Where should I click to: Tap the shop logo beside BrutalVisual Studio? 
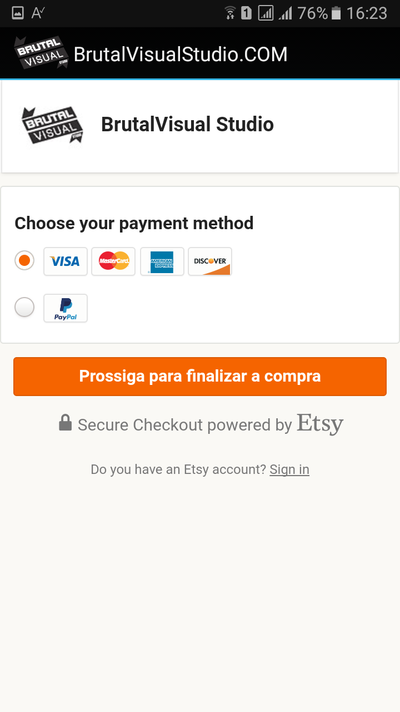point(52,125)
